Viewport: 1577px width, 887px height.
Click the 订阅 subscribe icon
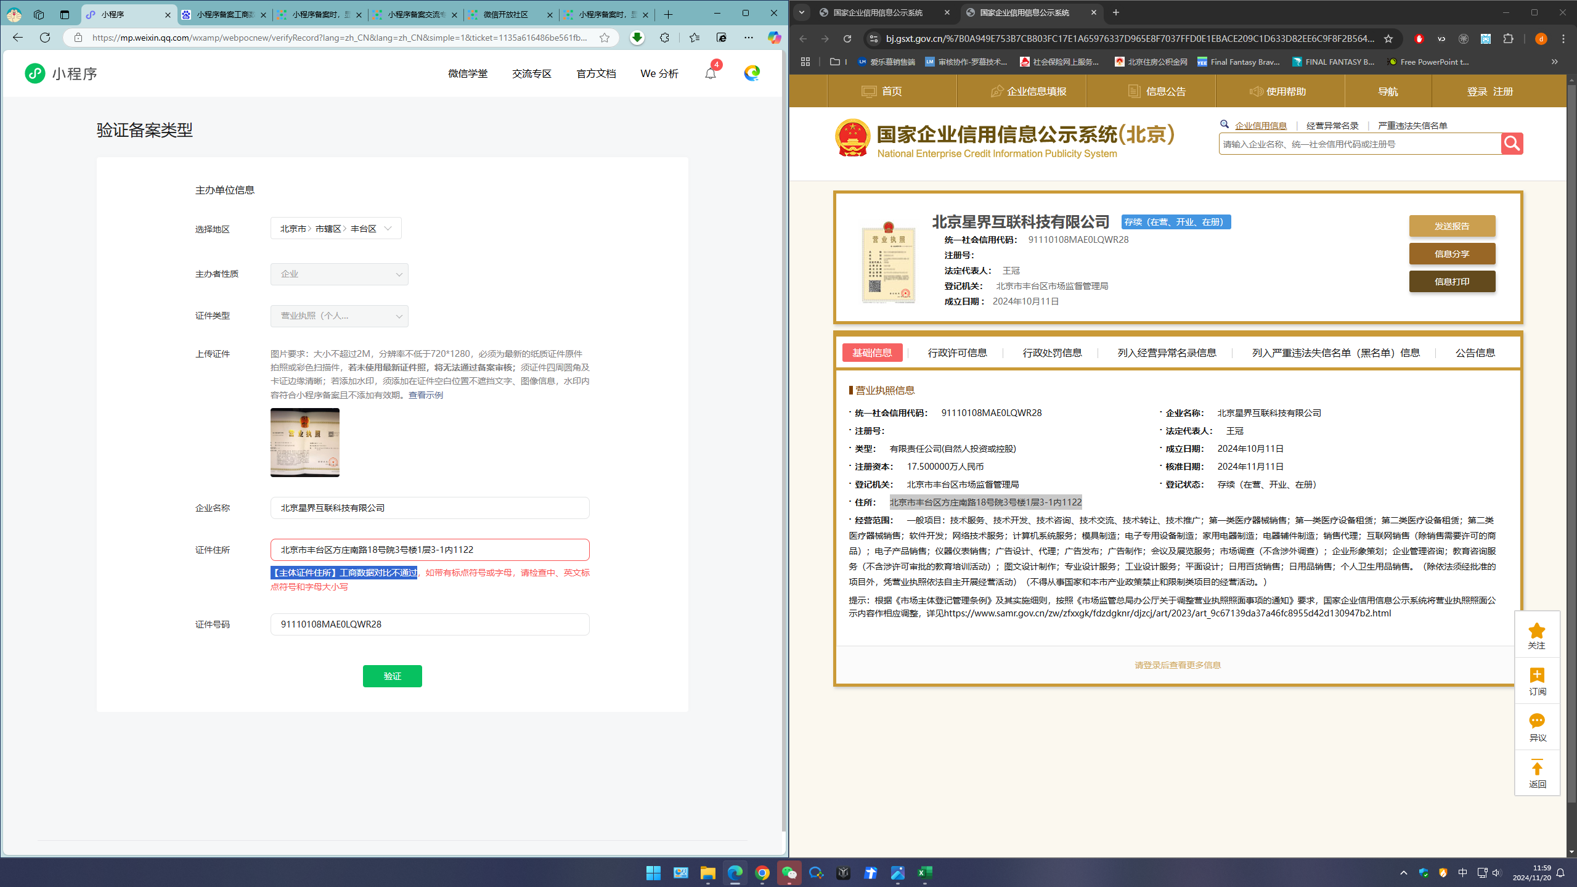point(1536,676)
